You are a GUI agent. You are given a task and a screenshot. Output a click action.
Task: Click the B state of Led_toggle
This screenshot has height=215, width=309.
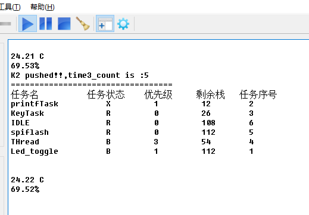click(x=108, y=151)
